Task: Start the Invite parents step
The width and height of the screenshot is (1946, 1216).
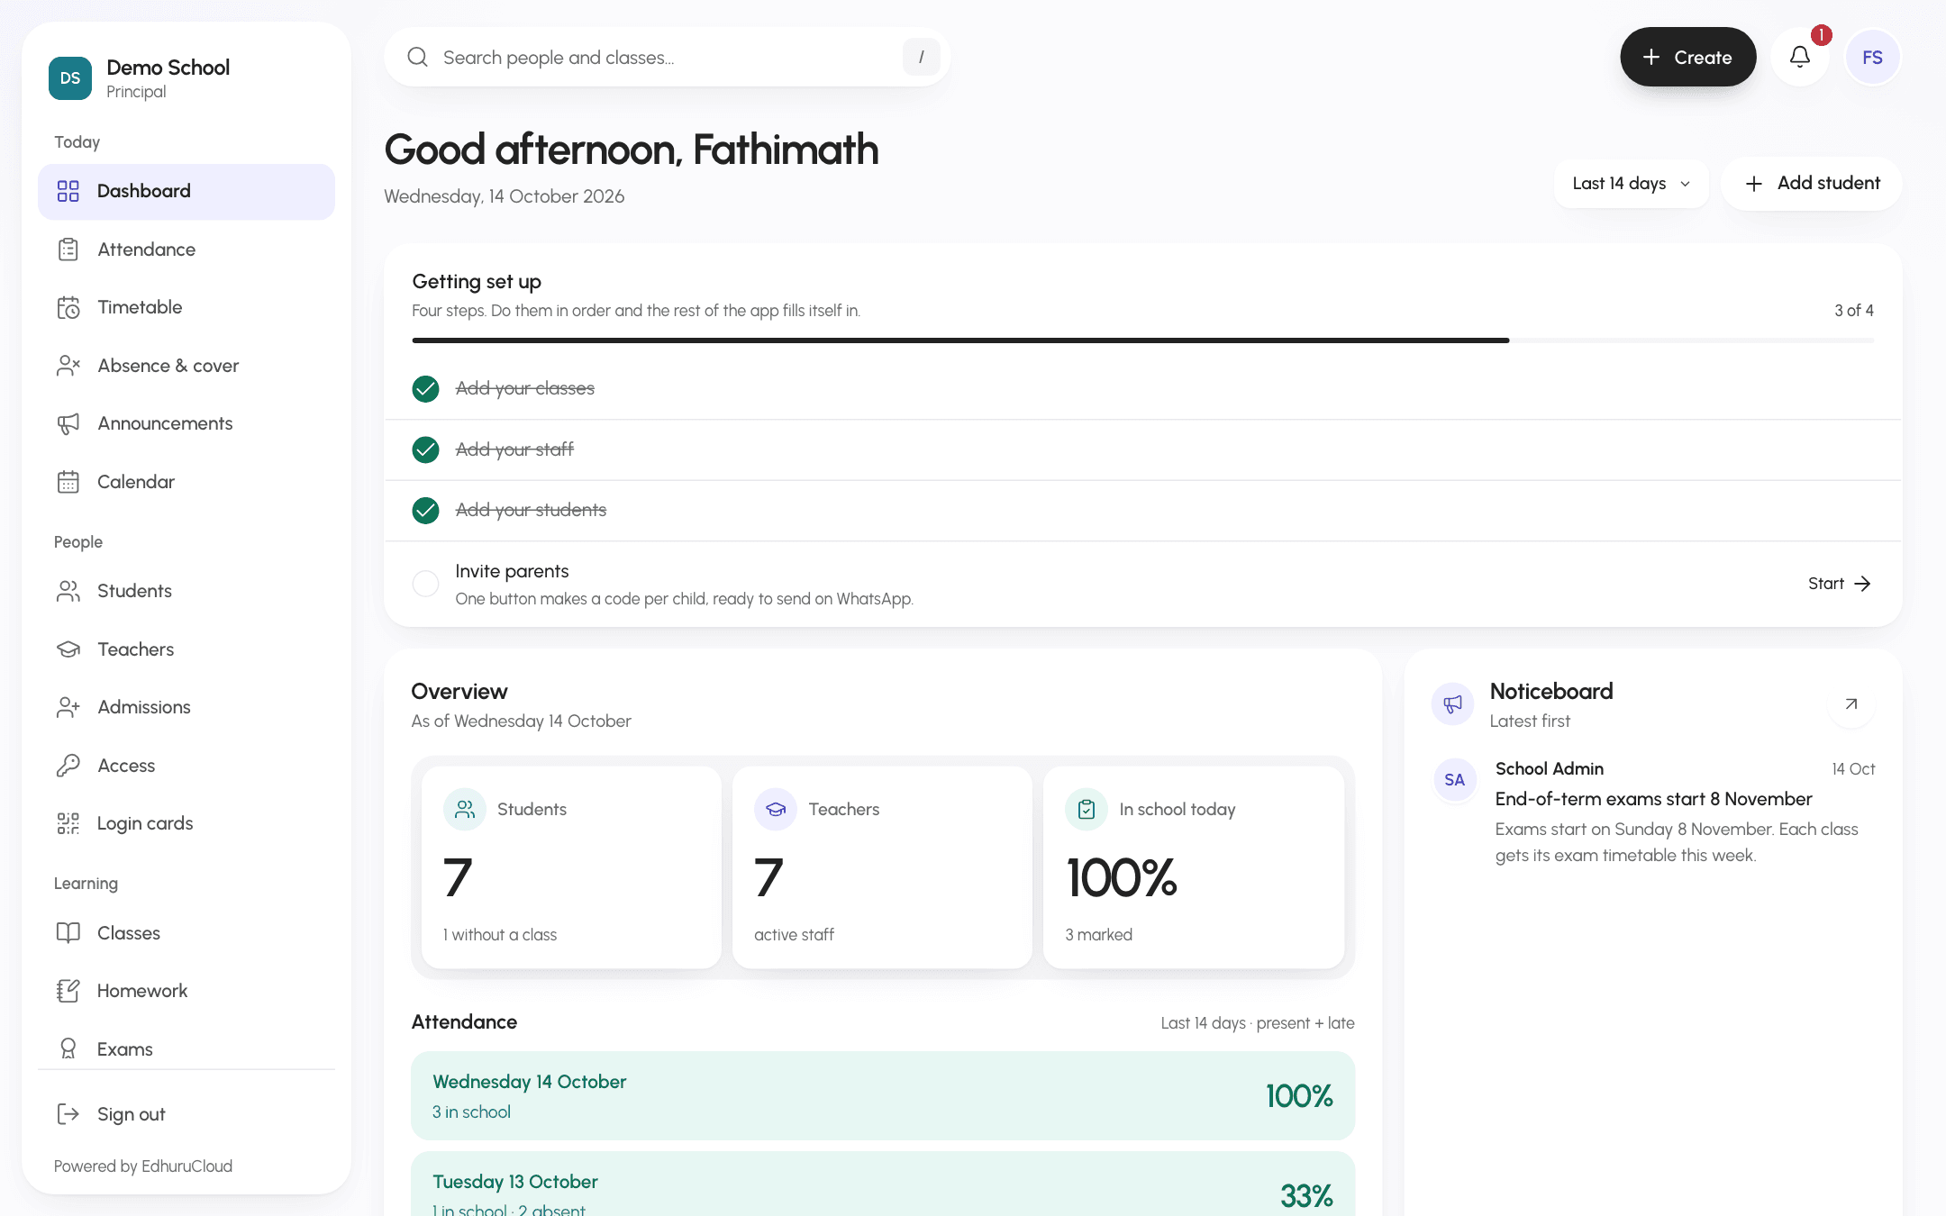Action: click(1839, 584)
